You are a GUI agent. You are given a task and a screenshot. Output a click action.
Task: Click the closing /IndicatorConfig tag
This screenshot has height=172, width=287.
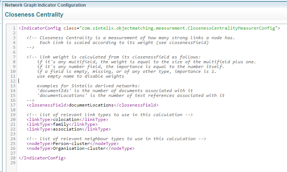coord(42,158)
